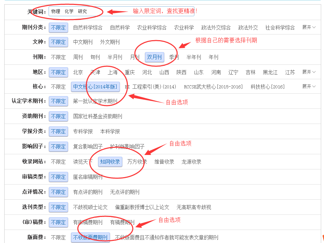Screen dimensions: 324x243
Task: Choose 维普收录 under 收录网站
Action: point(164,162)
